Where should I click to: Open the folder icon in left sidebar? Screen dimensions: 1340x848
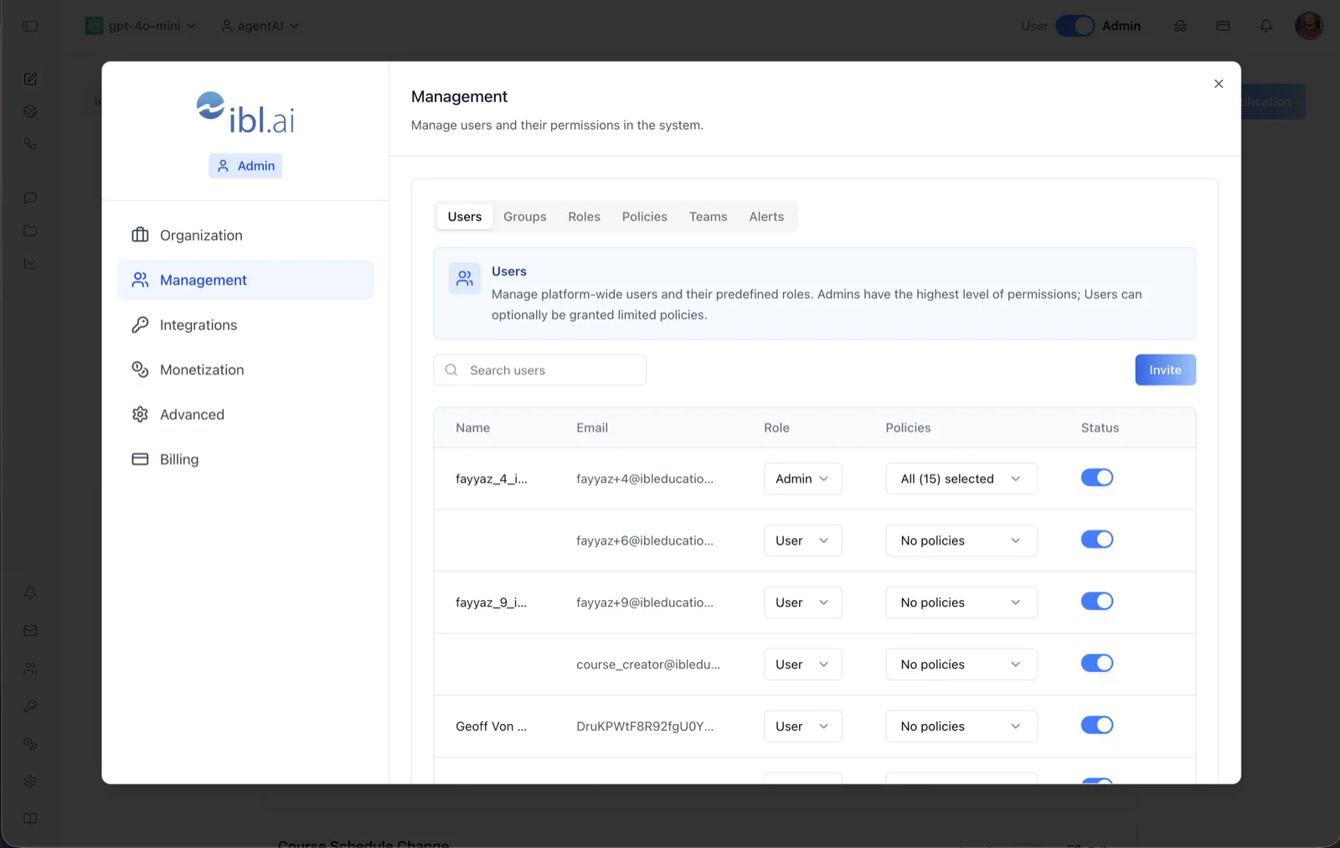tap(30, 230)
